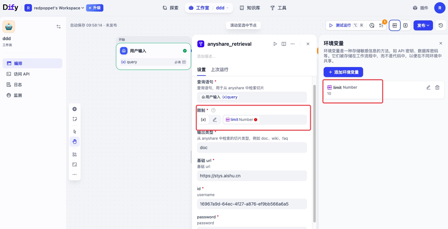Click the run history icon beside 测试运行

pos(372,25)
